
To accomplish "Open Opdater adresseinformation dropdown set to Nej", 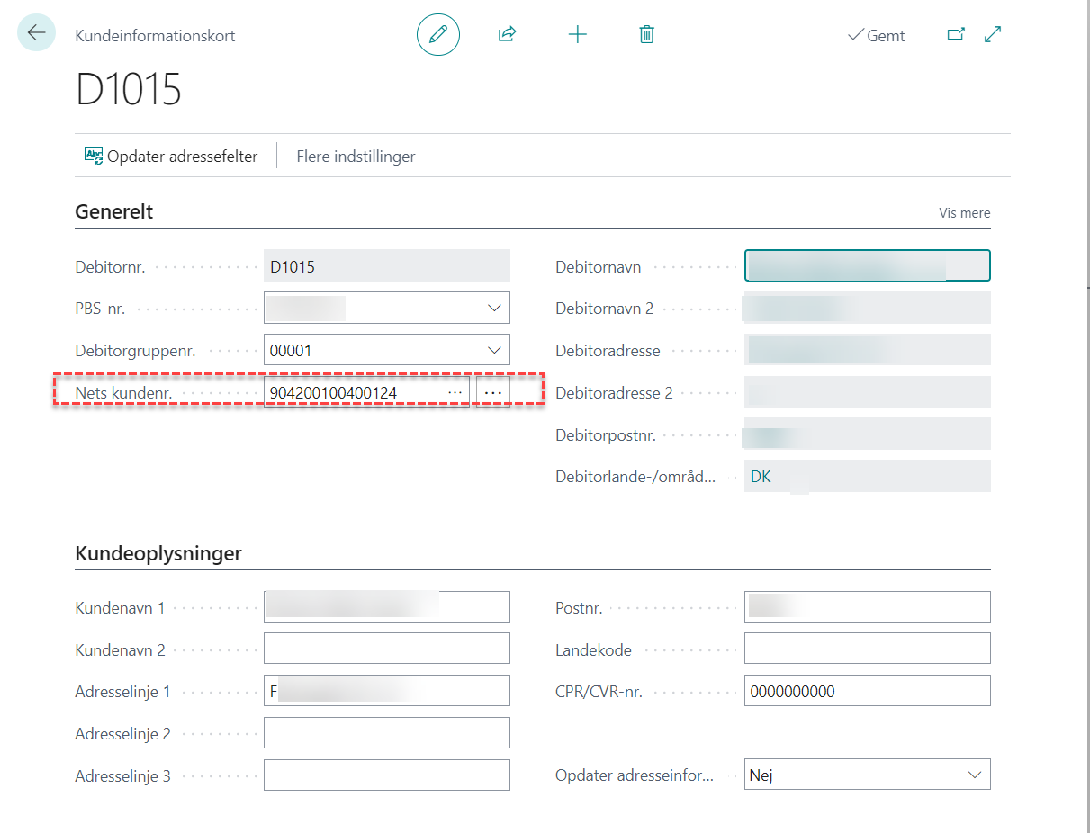I will [x=974, y=775].
